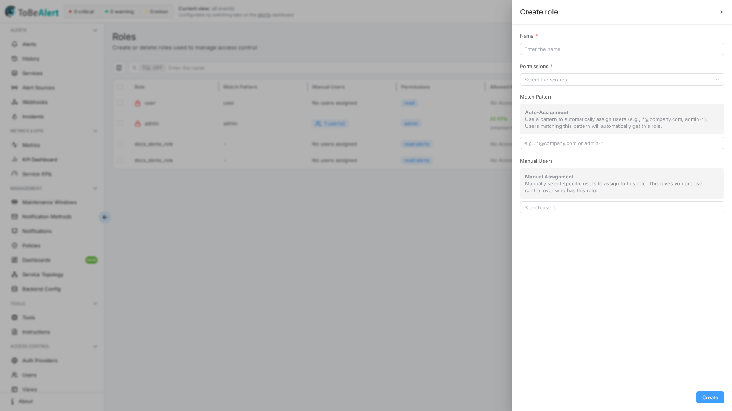732x411 pixels.
Task: Collapse the Access Control section
Action: pos(95,347)
